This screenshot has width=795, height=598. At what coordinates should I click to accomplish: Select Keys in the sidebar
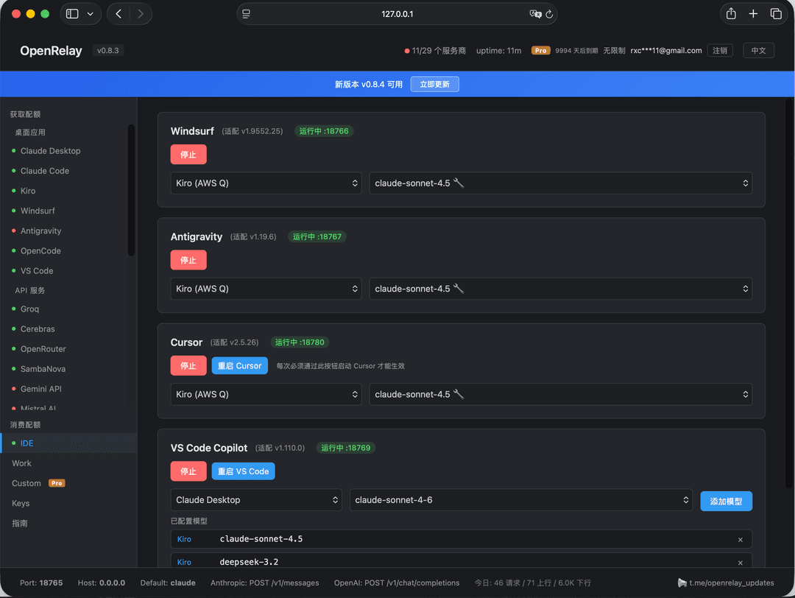21,503
